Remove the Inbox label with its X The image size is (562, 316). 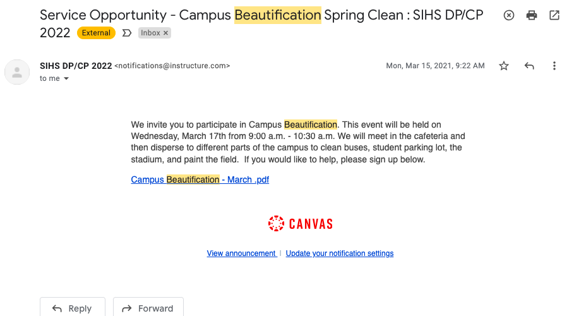coord(165,33)
